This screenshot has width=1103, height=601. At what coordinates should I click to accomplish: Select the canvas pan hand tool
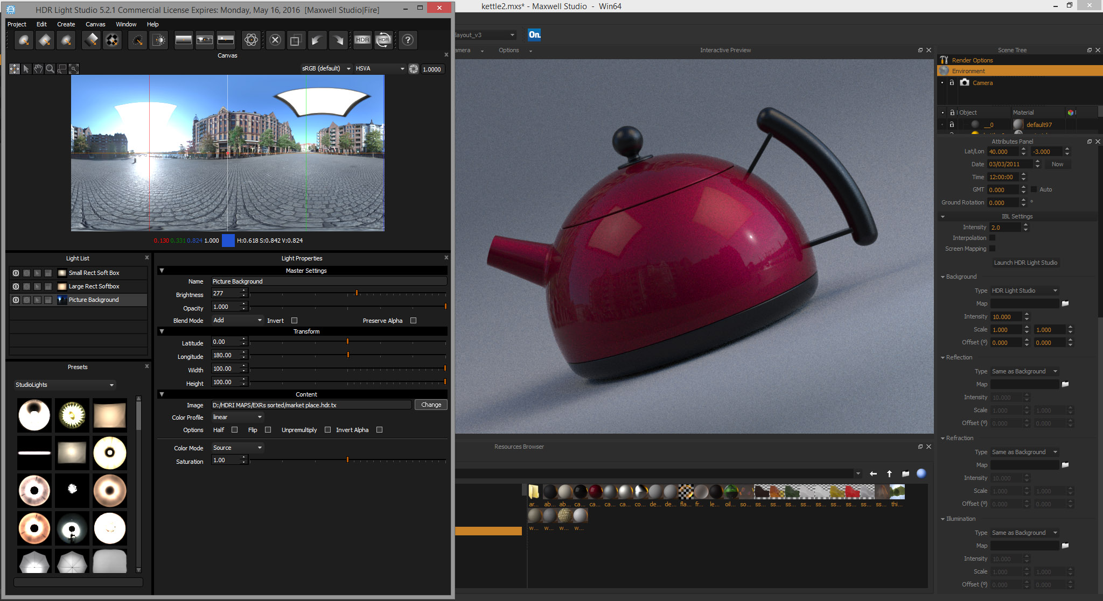coord(38,69)
